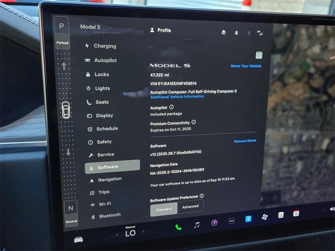Open climate fan controls icon
Viewport: 335px width, 251px height.
[x=264, y=216]
